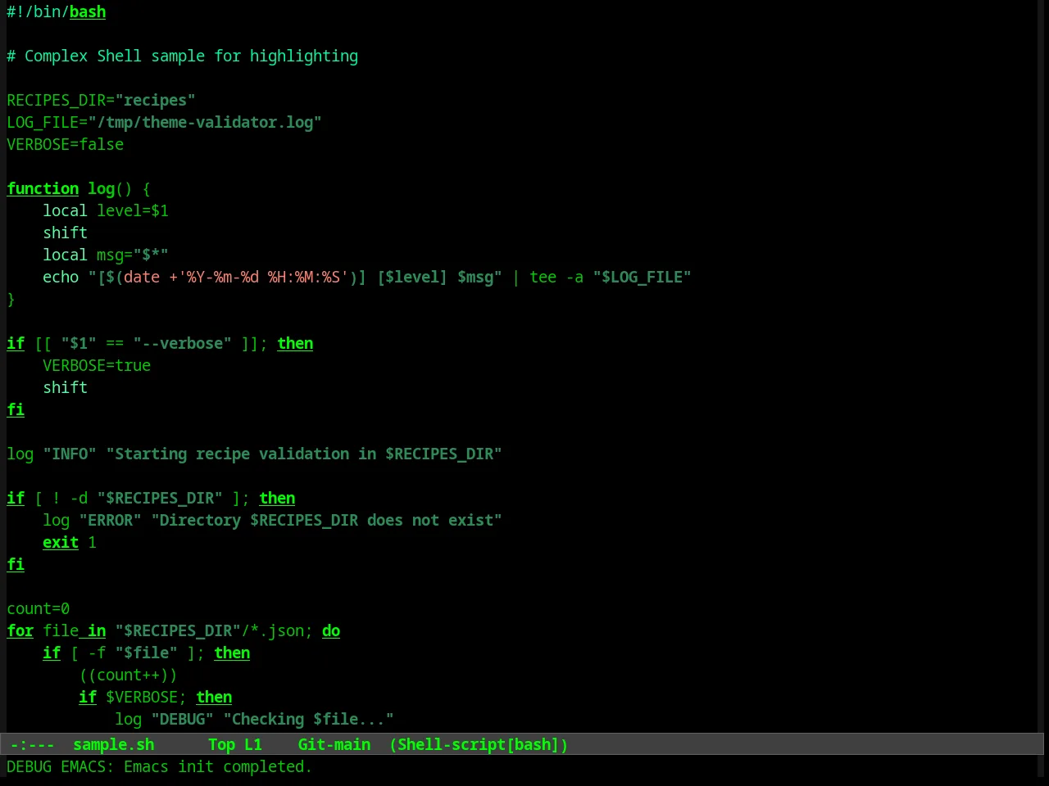Click the Top position indicator in mode line
Screen dimensions: 1049x786
coord(221,744)
